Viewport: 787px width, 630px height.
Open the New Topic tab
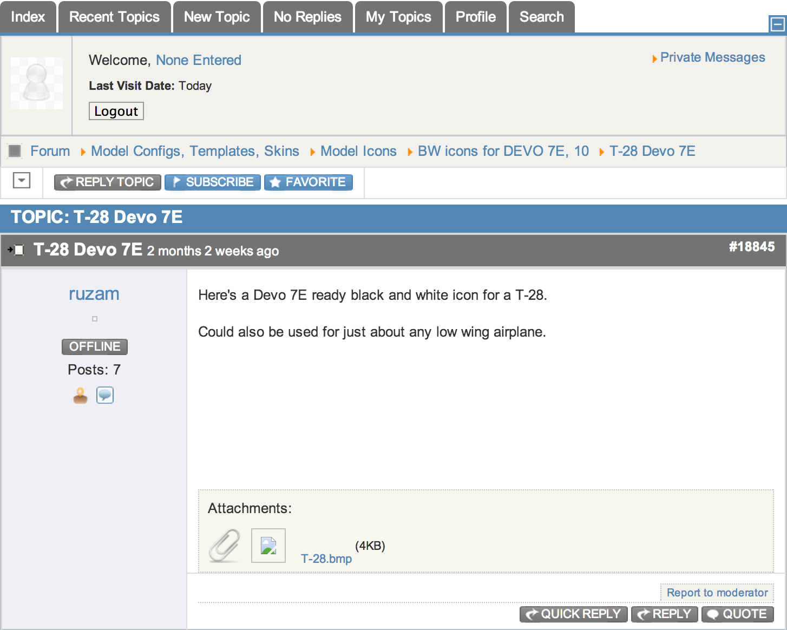point(217,17)
